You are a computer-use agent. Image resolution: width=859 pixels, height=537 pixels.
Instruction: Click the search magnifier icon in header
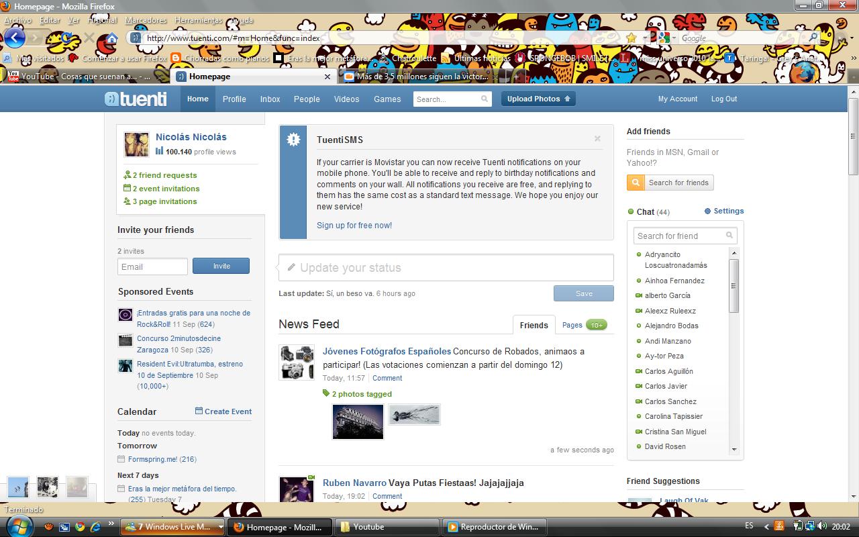(x=485, y=99)
